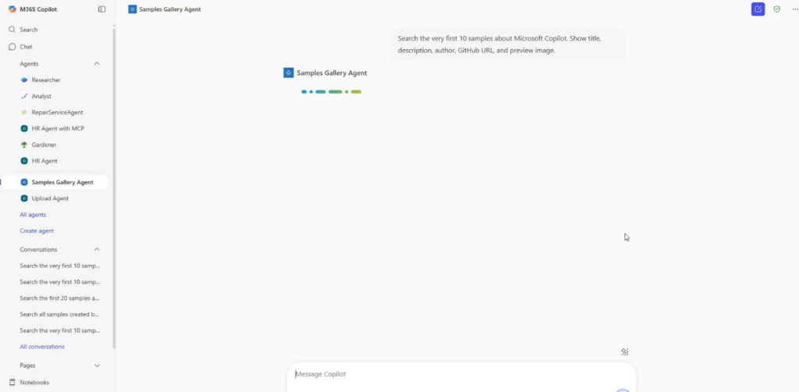The height and width of the screenshot is (392, 799).
Task: Expand the Pages section chevron
Action: [98, 366]
